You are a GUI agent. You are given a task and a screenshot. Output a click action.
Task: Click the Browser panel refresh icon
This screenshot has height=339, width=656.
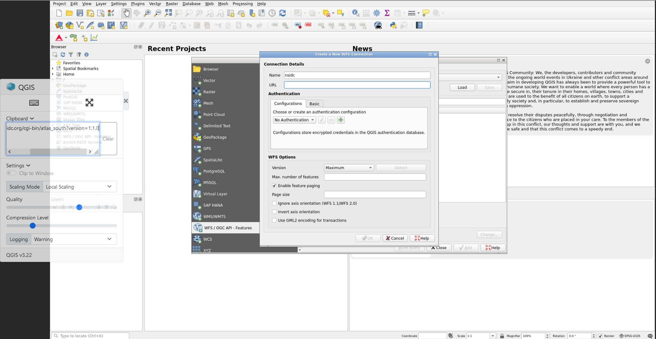[x=63, y=55]
